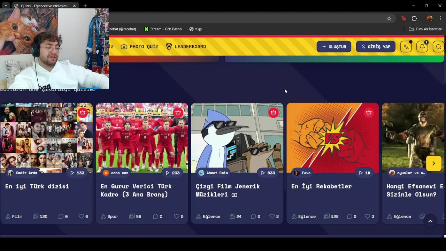Viewport: 446px width, 251px height.
Task: Click the Oluştur create button
Action: [334, 47]
